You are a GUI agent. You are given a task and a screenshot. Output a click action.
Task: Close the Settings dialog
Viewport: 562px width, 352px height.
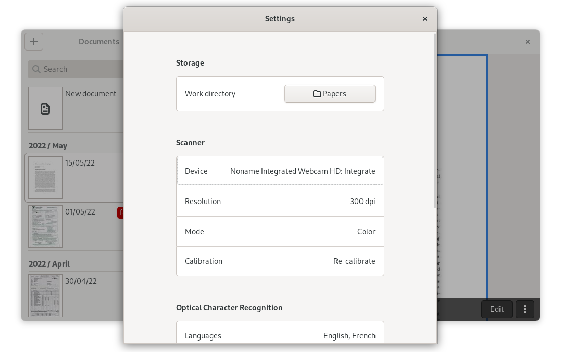[x=424, y=19]
